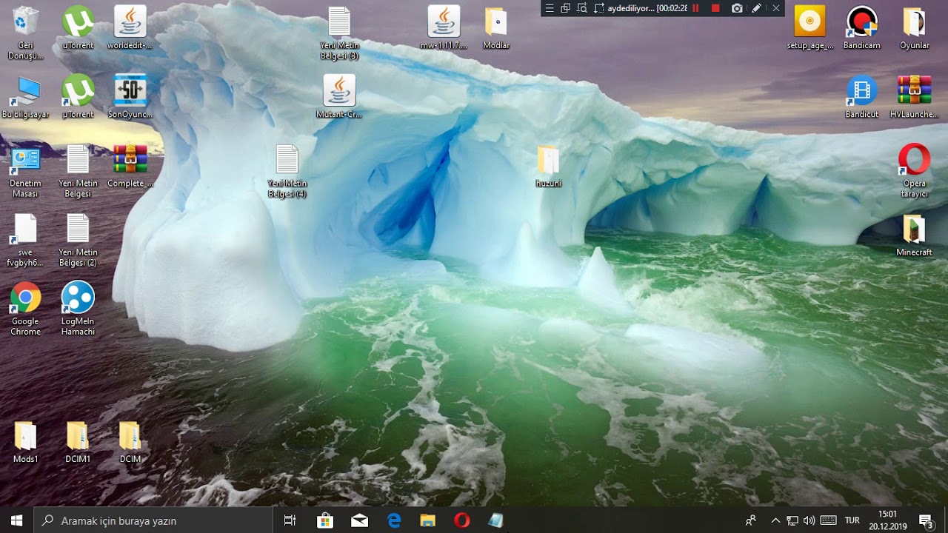Select Yeni Metin Belgesi (2) text file

click(x=78, y=229)
